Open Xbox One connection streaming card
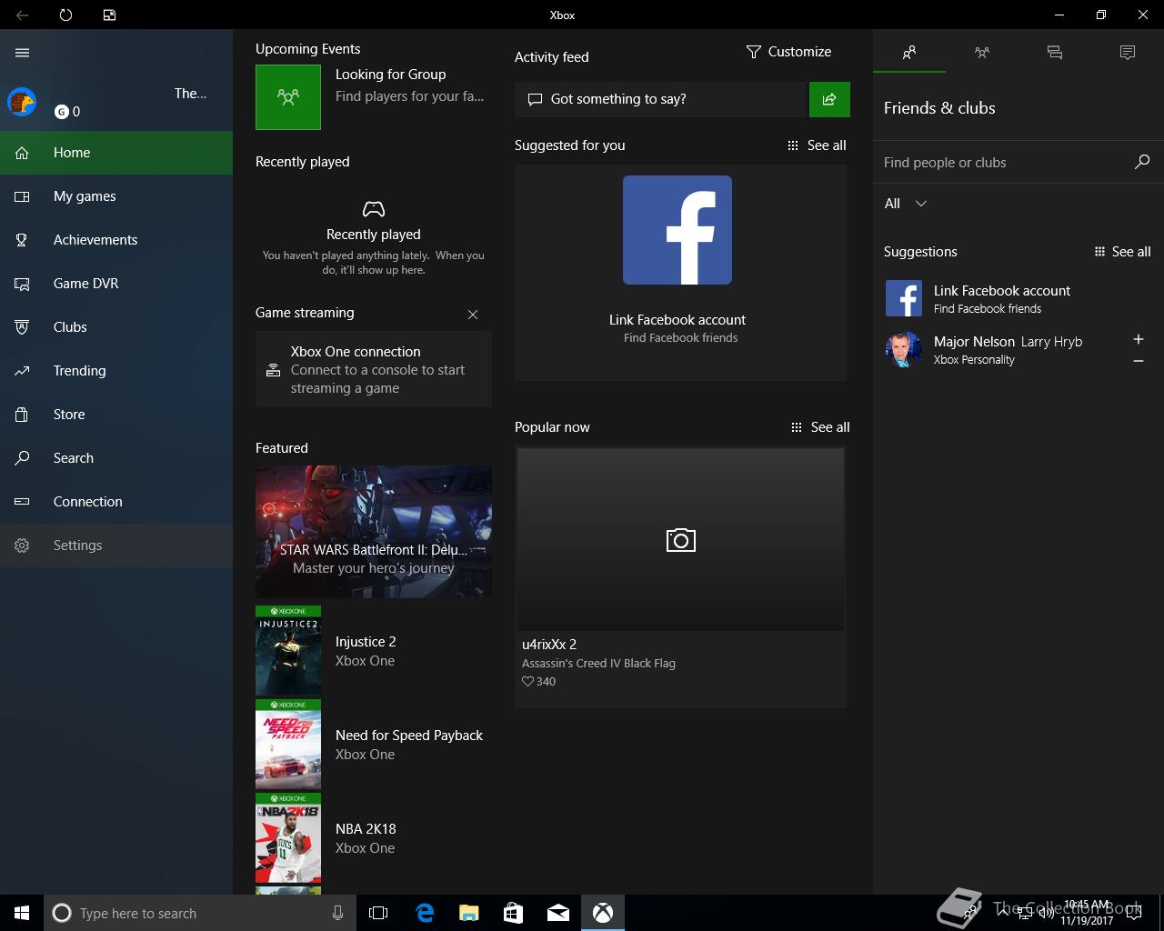 [x=374, y=369]
